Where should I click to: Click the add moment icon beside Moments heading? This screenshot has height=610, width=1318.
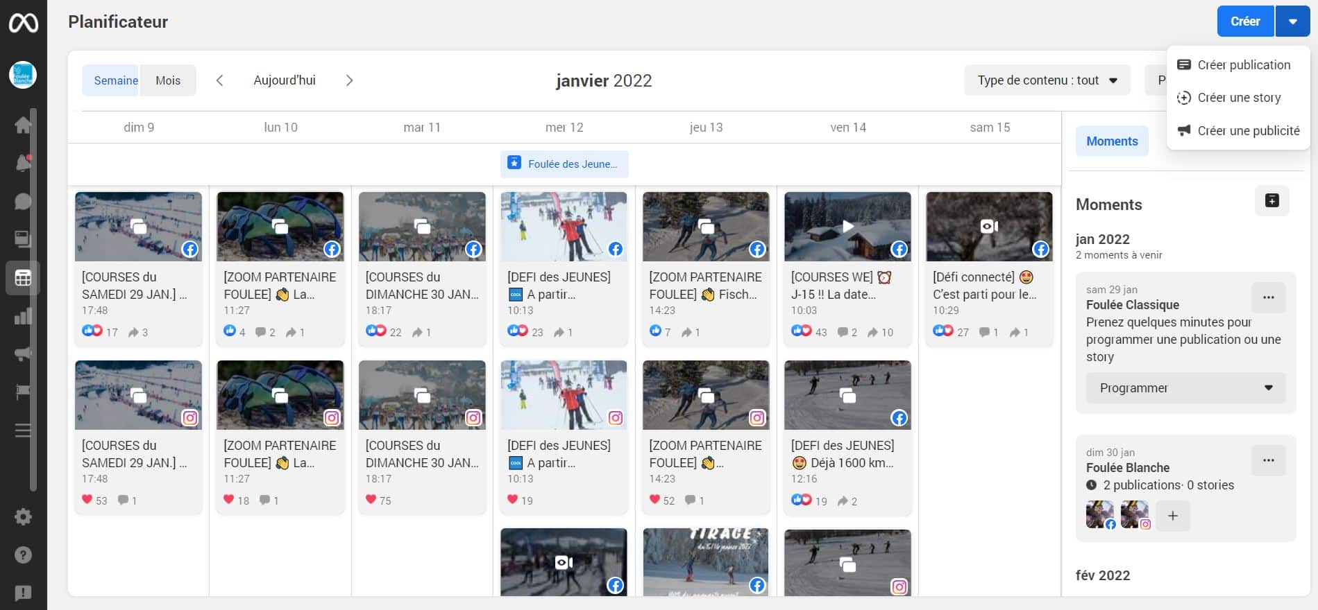click(1271, 201)
